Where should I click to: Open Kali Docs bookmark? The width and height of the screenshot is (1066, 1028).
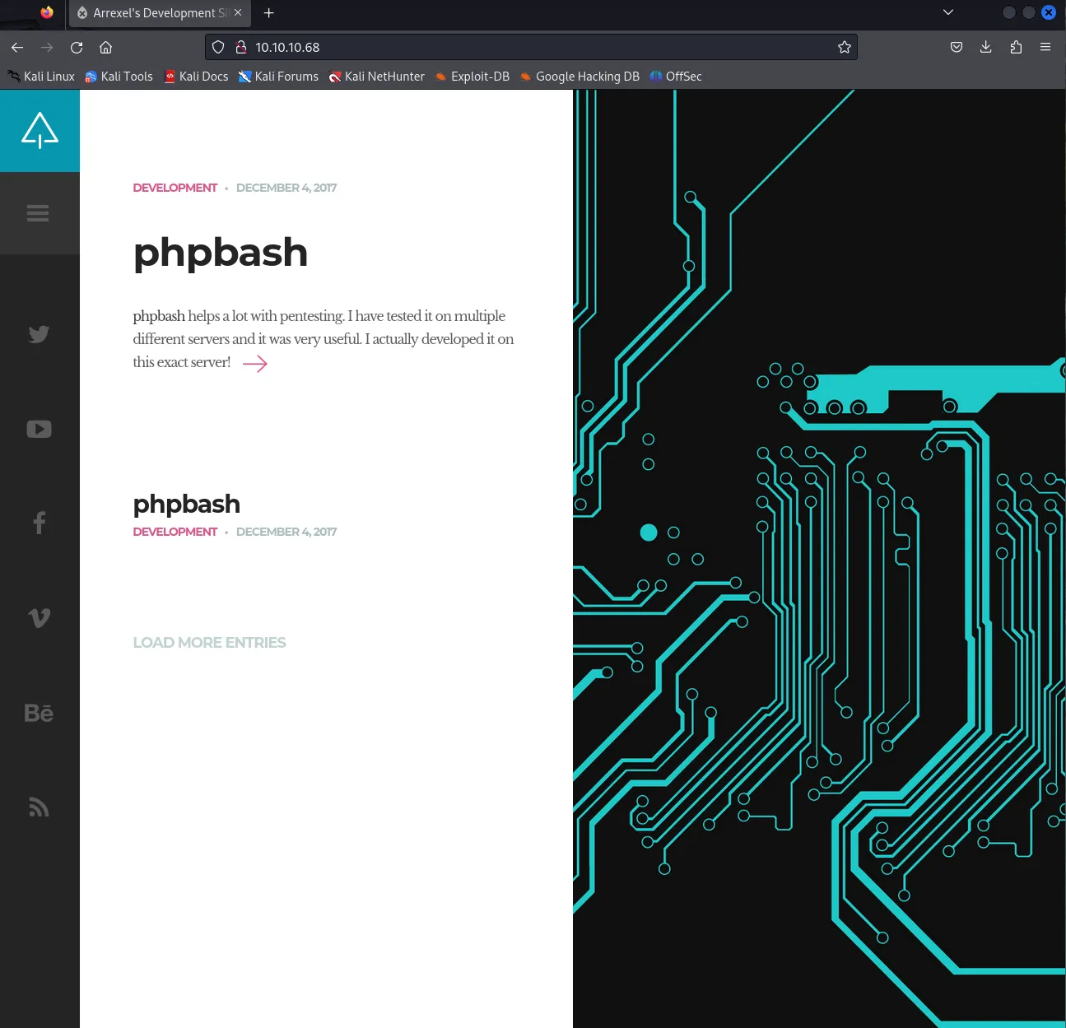[x=196, y=77]
